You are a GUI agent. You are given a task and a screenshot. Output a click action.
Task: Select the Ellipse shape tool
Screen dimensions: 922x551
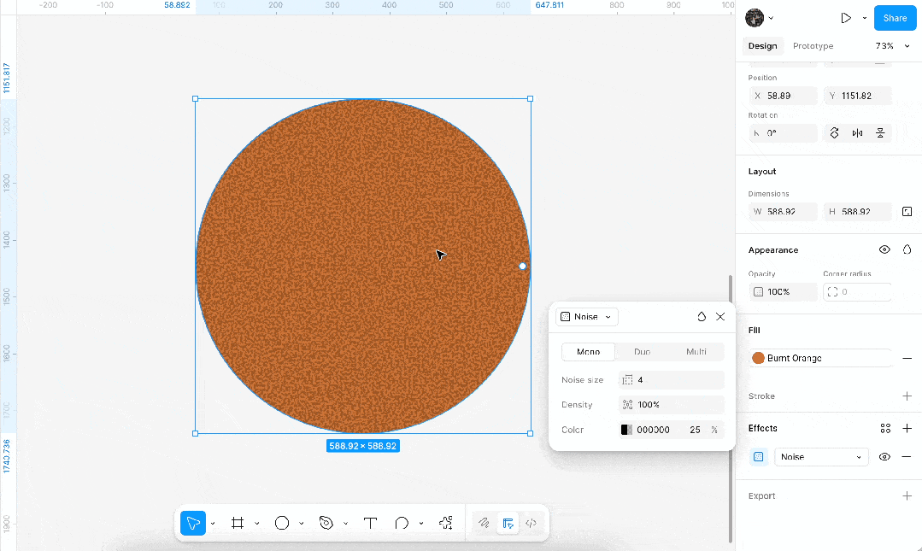[282, 523]
